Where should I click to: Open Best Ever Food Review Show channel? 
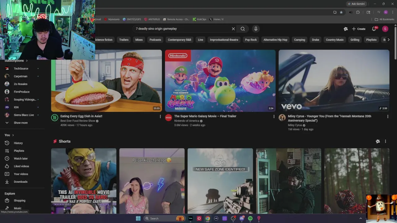(78, 121)
